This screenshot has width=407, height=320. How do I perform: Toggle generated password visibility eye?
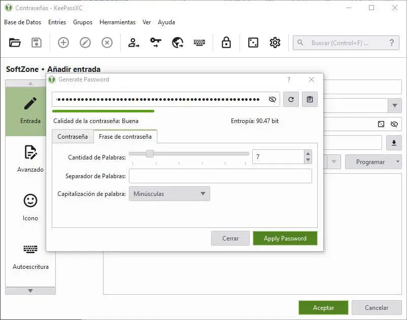click(273, 99)
